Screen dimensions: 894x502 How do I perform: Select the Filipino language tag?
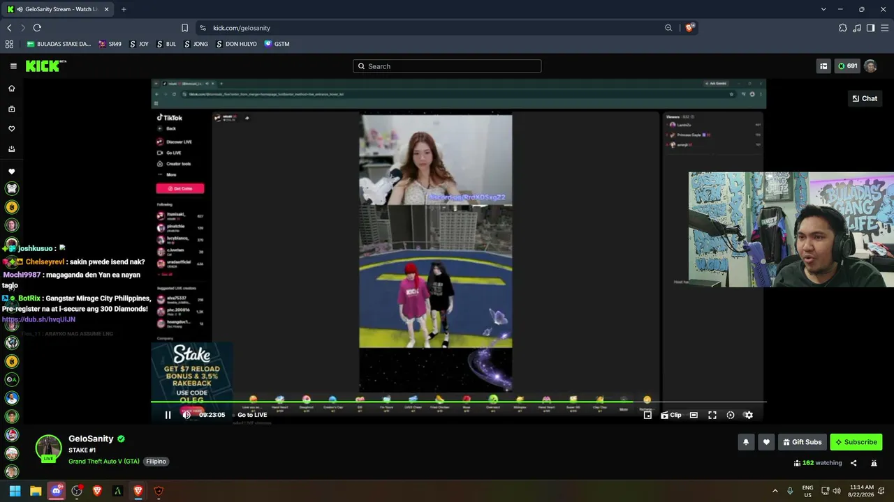[x=156, y=462]
